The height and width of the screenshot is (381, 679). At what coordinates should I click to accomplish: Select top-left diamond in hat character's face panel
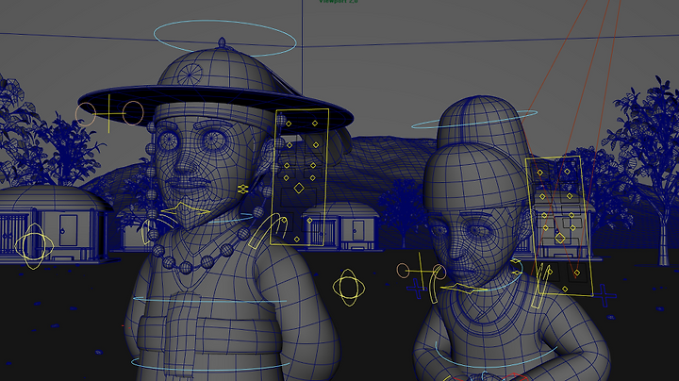pyautogui.click(x=289, y=124)
